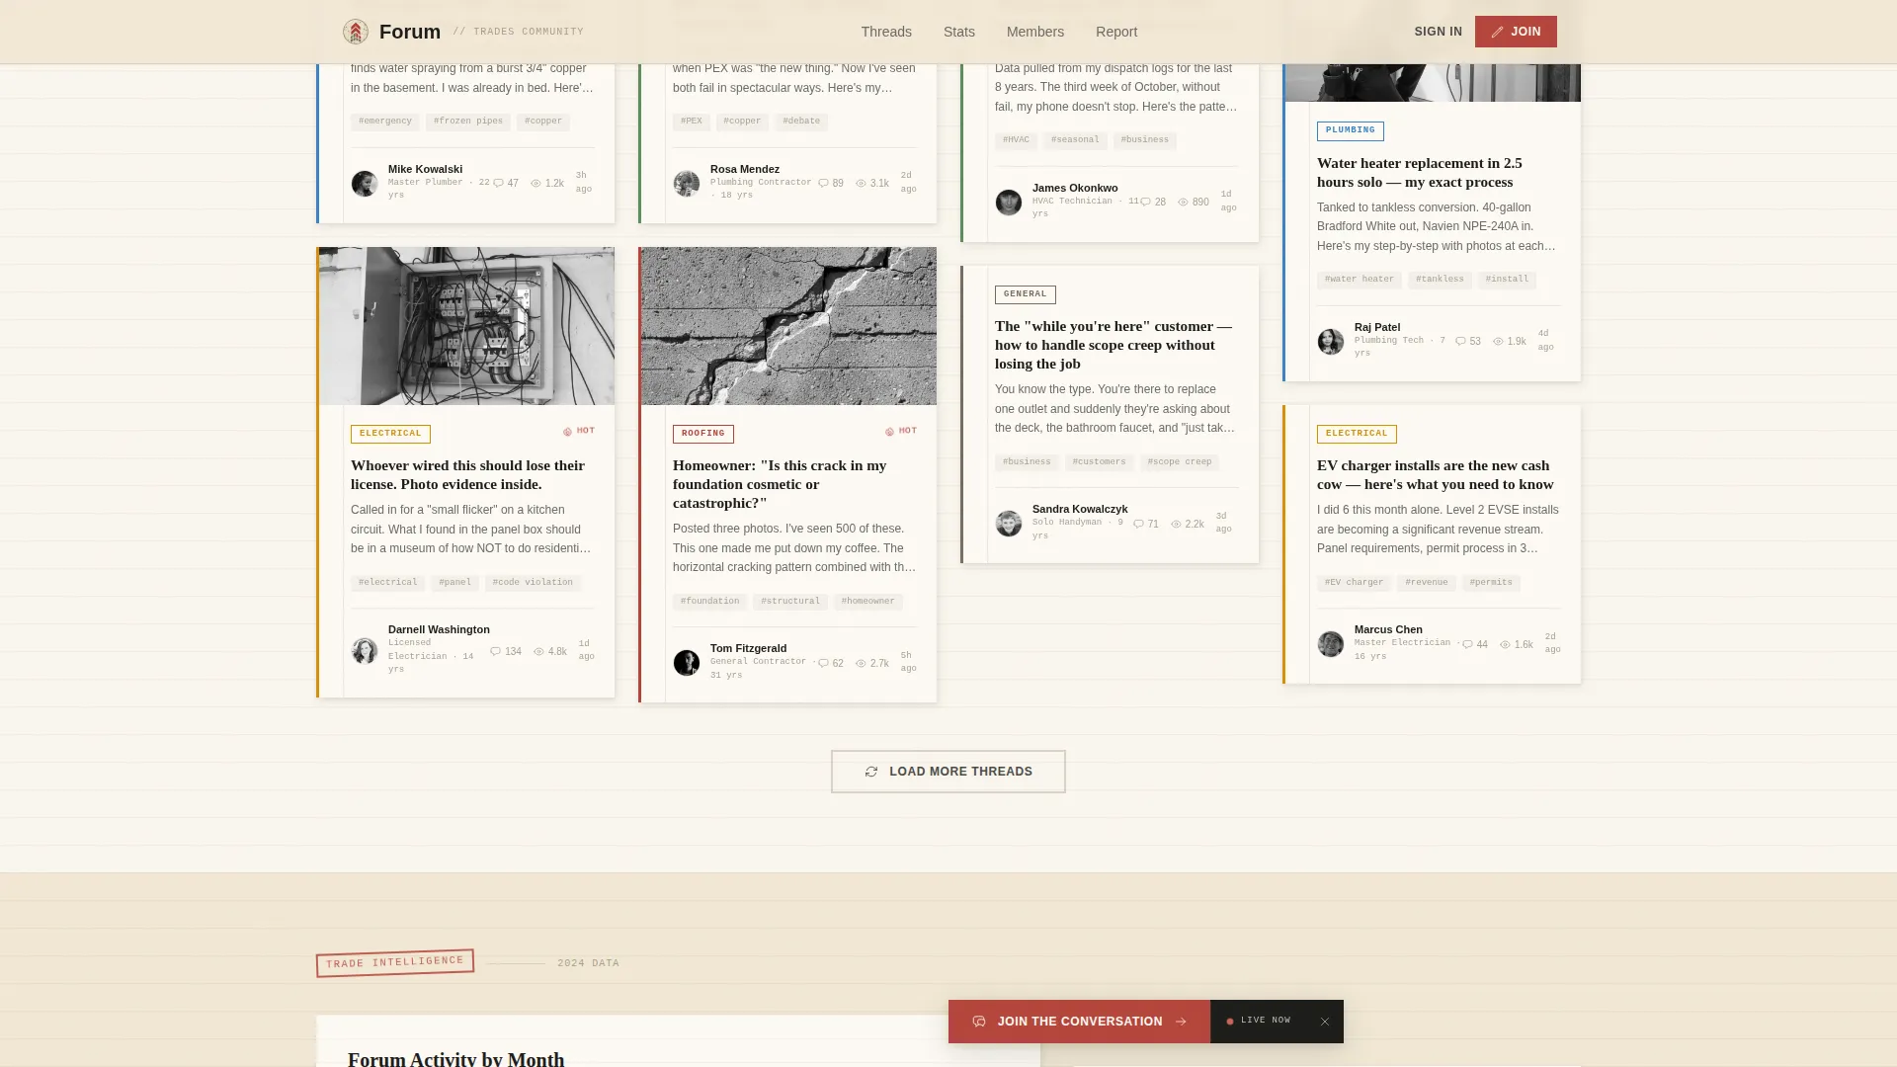Close the Live Now banner
This screenshot has width=1897, height=1067.
pyautogui.click(x=1325, y=1022)
